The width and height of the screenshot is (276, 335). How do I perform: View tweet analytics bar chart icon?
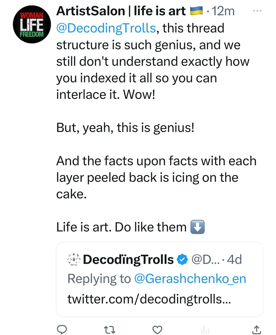[206, 329]
